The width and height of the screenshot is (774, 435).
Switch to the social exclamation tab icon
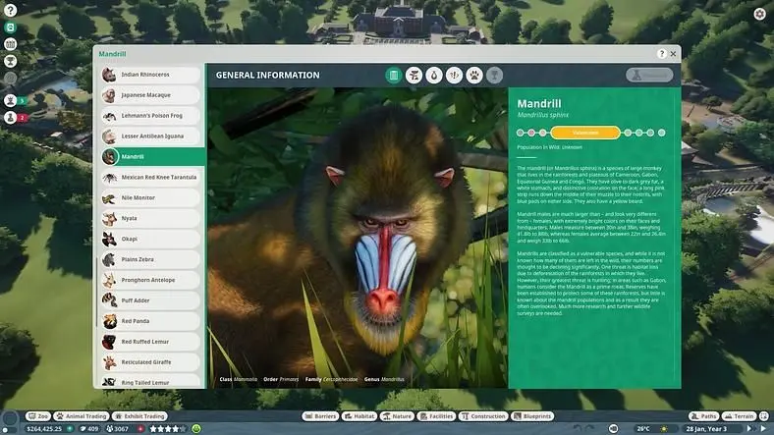point(454,76)
